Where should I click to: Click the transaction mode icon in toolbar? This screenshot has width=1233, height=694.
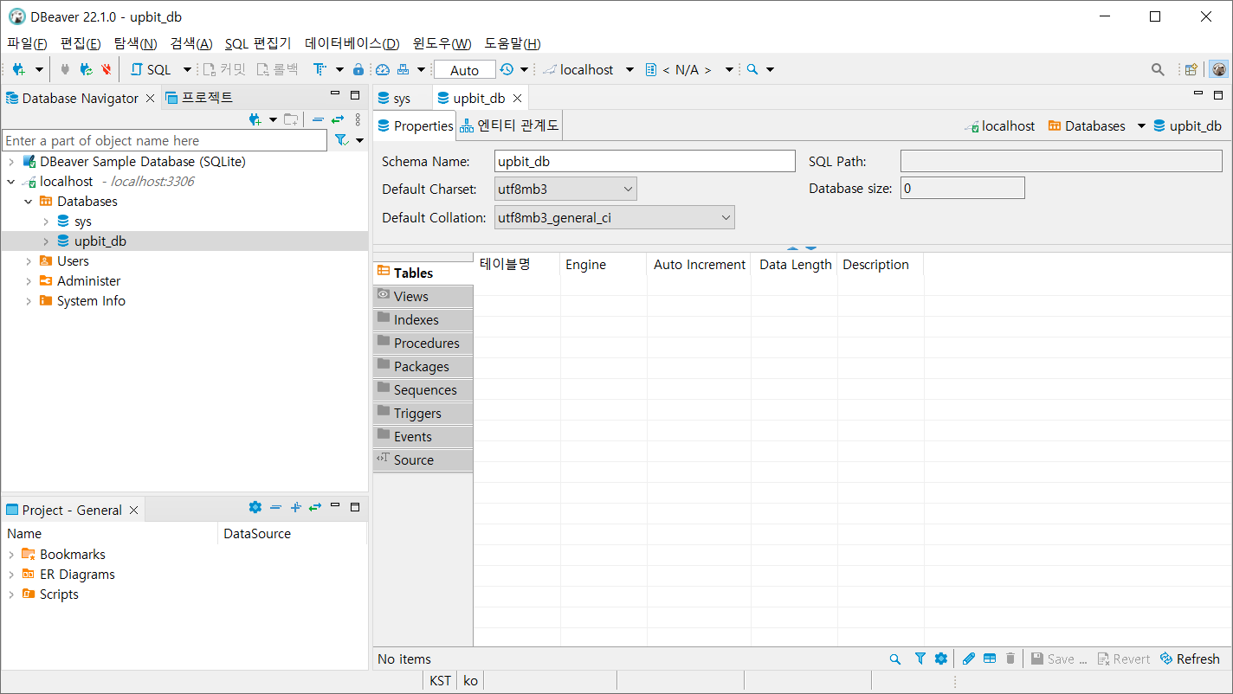coord(320,69)
